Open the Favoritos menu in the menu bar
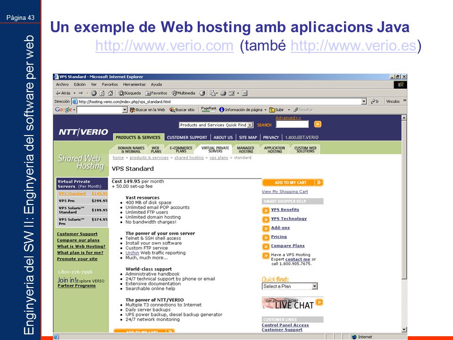The image size is (453, 340). [110, 85]
